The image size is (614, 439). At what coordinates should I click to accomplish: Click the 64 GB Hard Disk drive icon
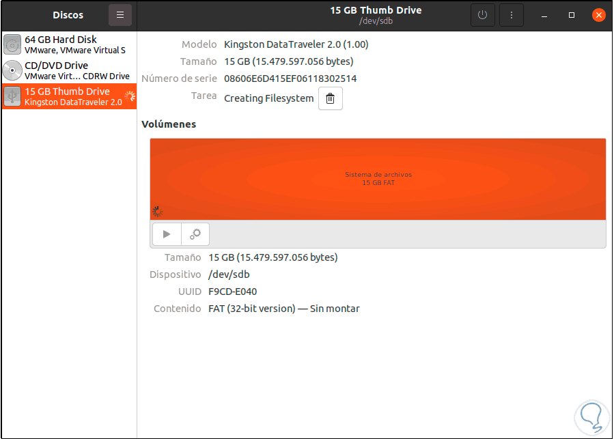click(12, 44)
